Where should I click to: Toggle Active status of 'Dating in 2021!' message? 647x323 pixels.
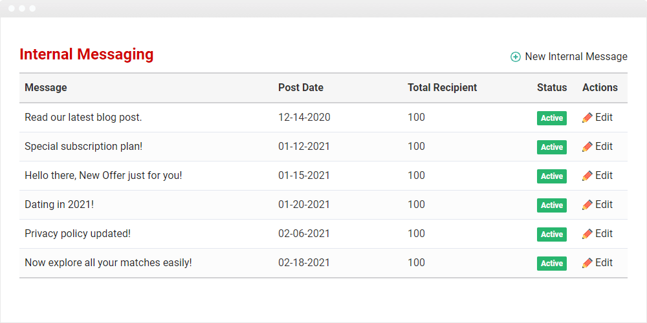coord(552,205)
